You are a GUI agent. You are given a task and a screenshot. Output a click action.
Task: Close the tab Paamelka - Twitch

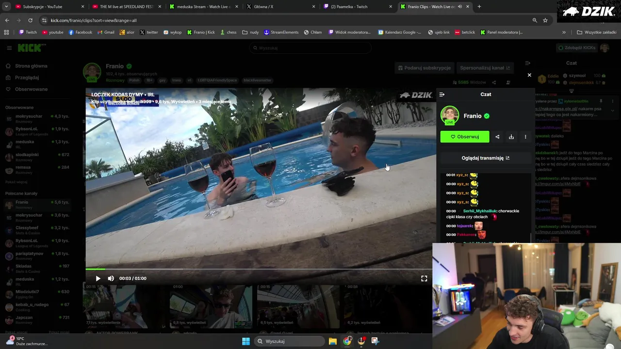[x=391, y=7]
